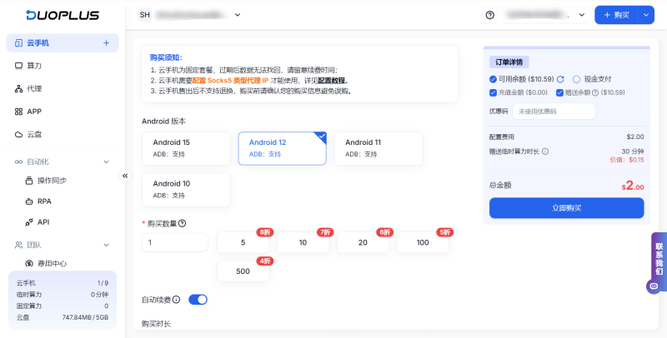The width and height of the screenshot is (667, 338).
Task: Refresh available balance with circular arrow icon
Action: (x=560, y=79)
